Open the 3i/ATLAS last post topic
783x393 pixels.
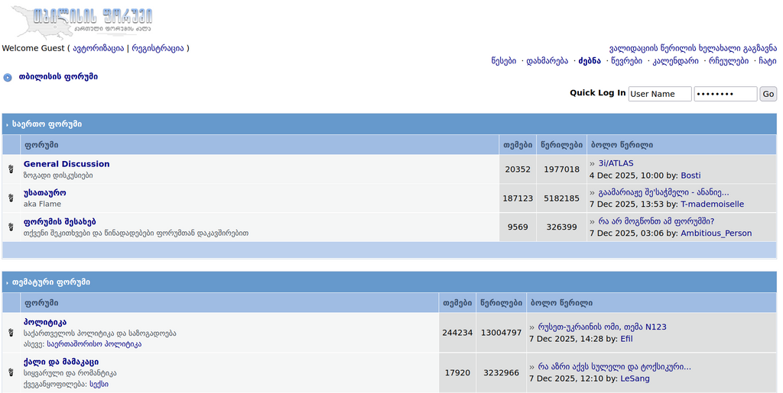(x=616, y=163)
